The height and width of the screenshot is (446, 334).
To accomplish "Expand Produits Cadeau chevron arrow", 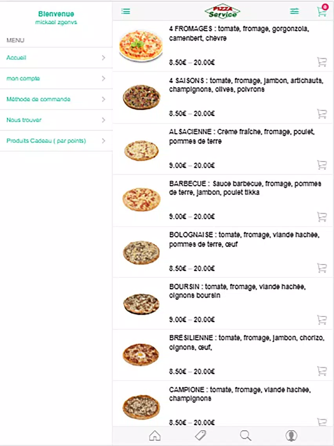I will click(x=103, y=141).
